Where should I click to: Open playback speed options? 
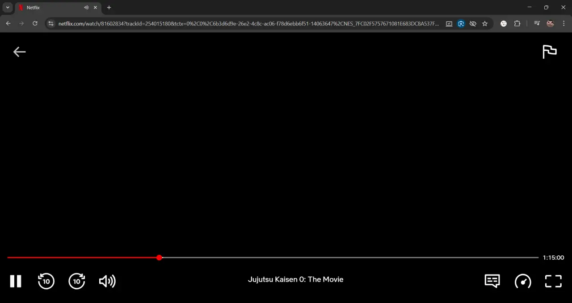click(x=523, y=281)
